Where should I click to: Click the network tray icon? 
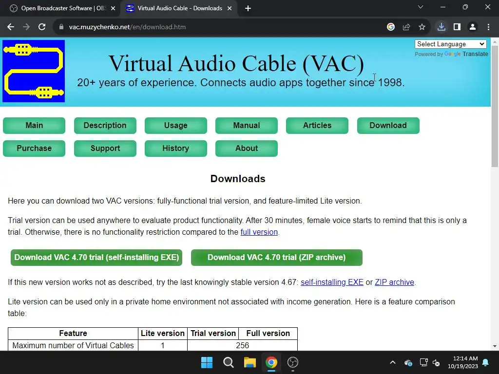(423, 362)
